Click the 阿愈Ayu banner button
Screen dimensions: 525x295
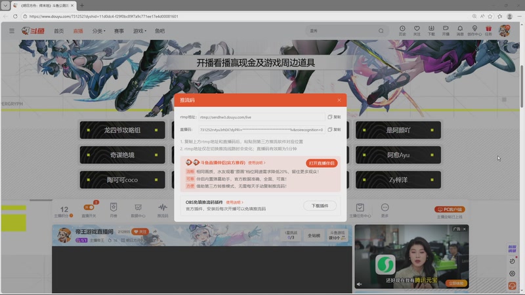click(x=398, y=155)
